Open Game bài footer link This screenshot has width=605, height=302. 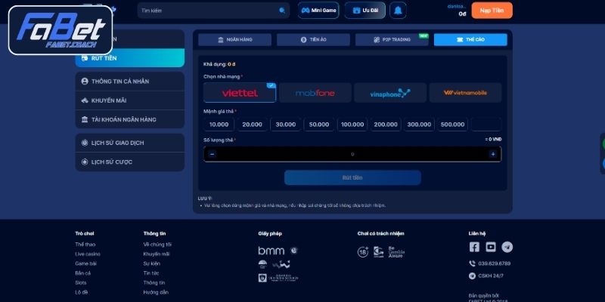click(x=86, y=263)
